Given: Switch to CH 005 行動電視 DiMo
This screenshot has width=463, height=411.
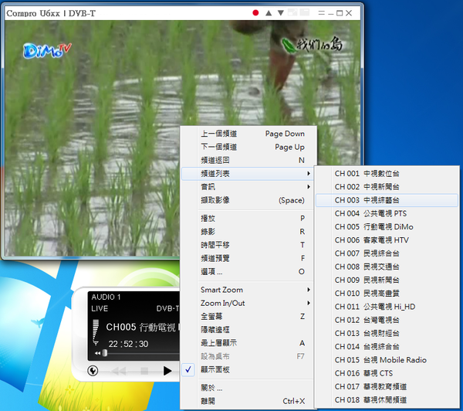Looking at the screenshot, I should point(387,227).
